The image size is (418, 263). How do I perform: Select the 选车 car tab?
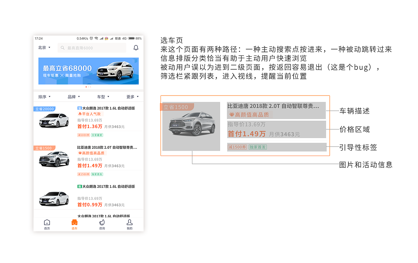click(74, 224)
